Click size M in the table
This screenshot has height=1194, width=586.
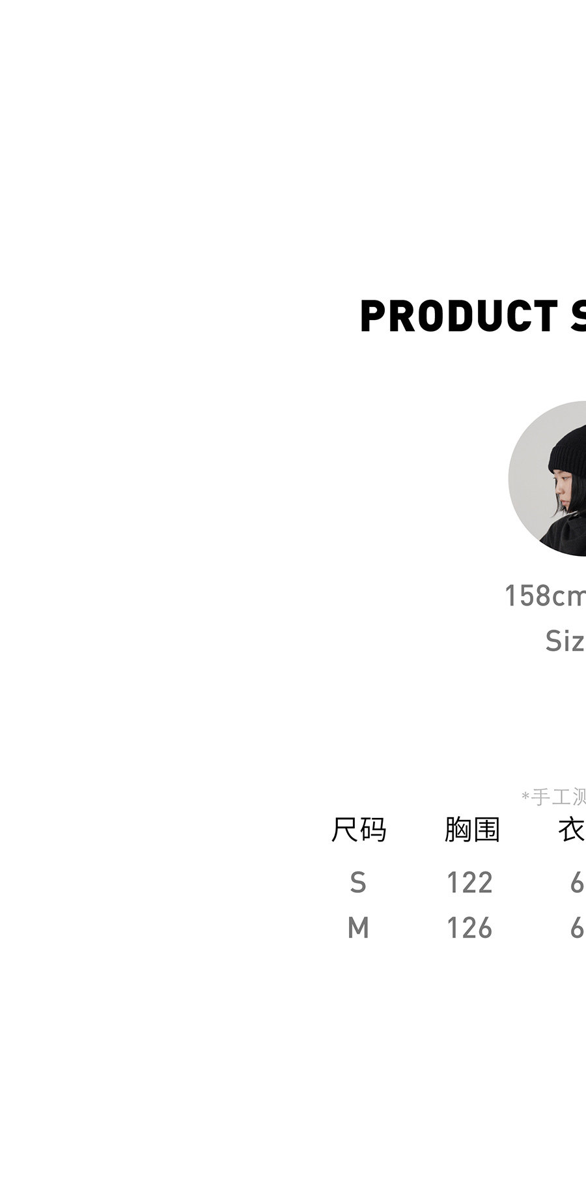coord(358,928)
